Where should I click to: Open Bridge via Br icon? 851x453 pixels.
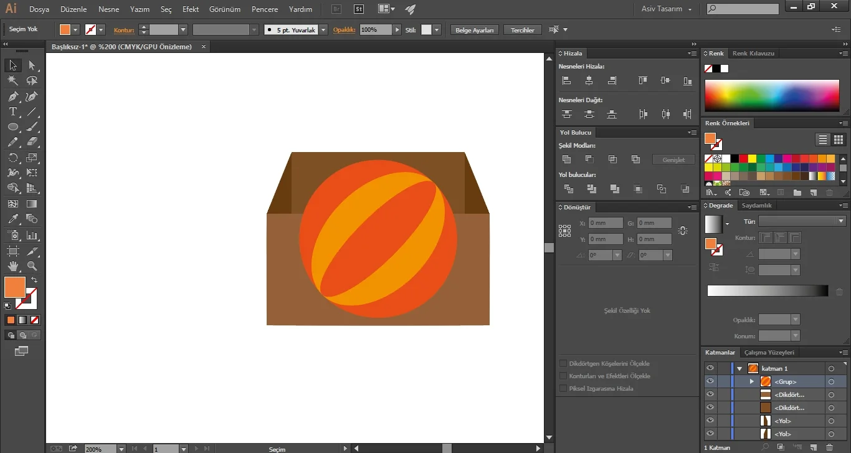336,9
